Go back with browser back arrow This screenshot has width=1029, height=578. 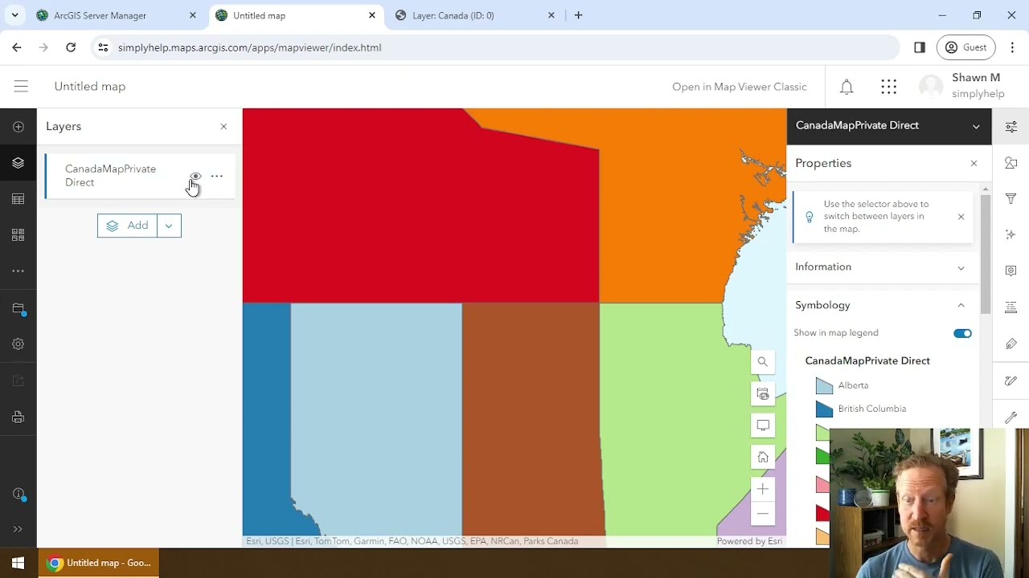click(x=17, y=47)
